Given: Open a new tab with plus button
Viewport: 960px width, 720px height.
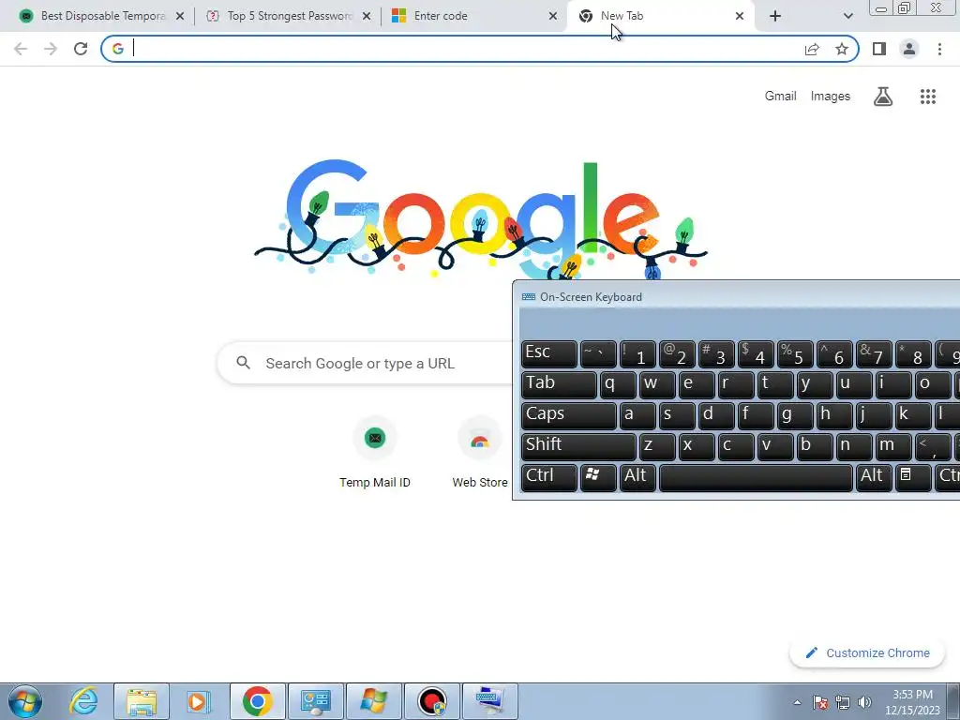Looking at the screenshot, I should (775, 16).
